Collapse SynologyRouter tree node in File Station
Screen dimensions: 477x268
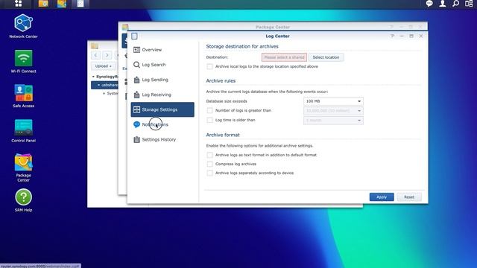[93, 77]
